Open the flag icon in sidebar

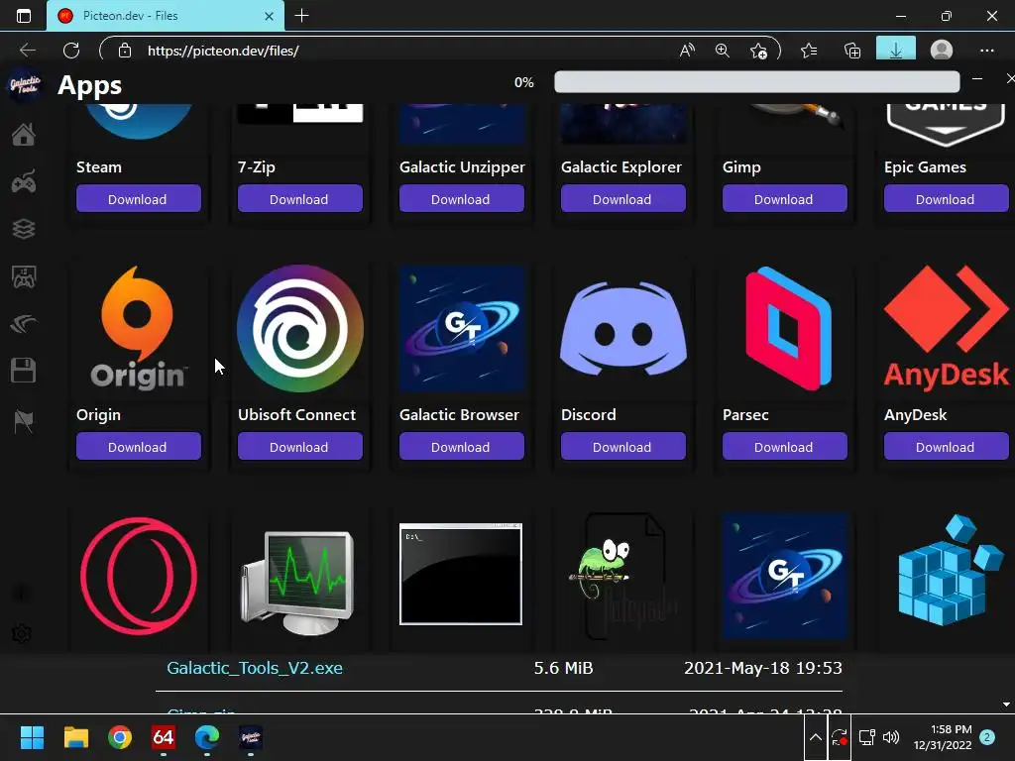coord(24,421)
